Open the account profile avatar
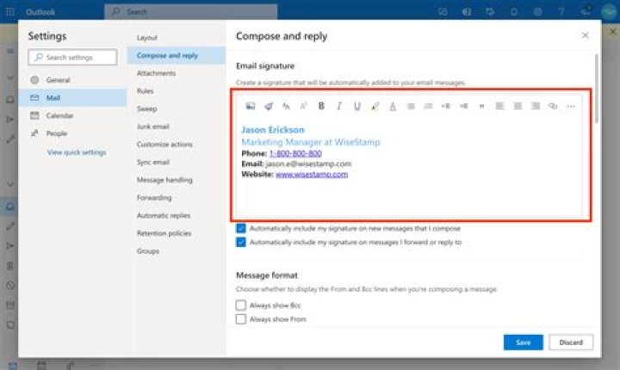The width and height of the screenshot is (620, 370). pos(609,12)
